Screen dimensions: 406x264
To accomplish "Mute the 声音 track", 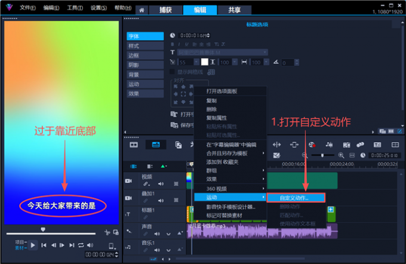I will (157, 234).
